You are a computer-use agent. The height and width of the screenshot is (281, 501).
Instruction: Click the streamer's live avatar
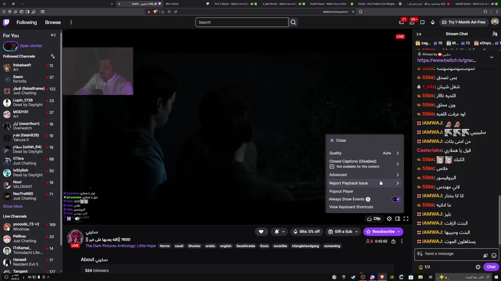click(x=75, y=237)
